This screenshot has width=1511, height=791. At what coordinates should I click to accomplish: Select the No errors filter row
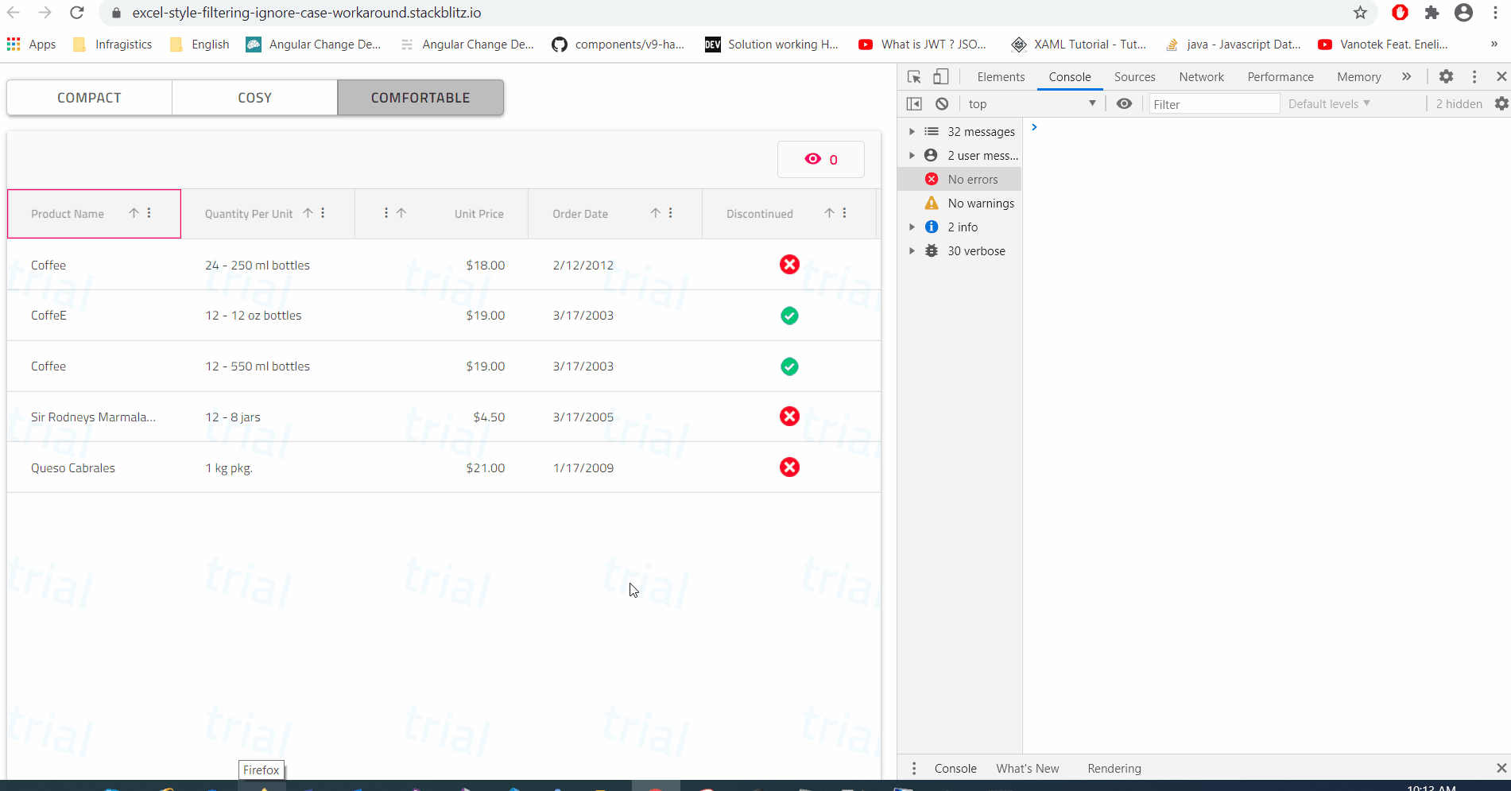point(959,180)
